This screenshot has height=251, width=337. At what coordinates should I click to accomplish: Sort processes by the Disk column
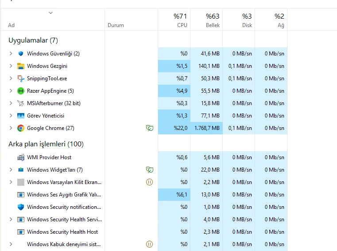pyautogui.click(x=239, y=20)
